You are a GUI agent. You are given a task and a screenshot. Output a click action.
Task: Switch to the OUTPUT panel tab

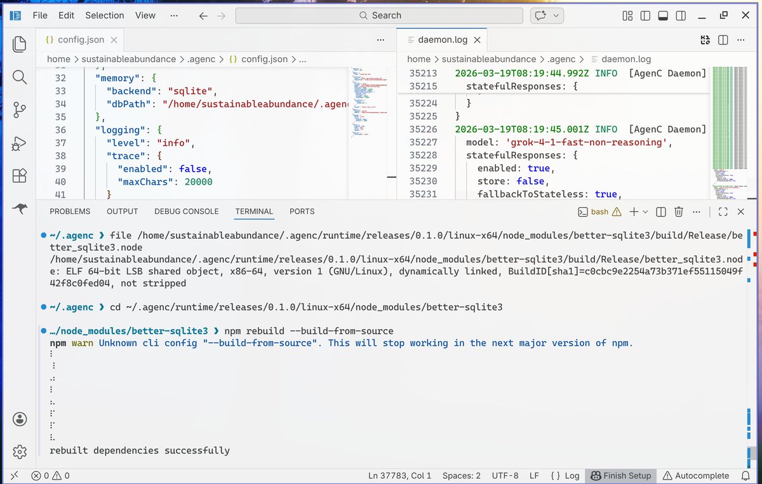(x=122, y=212)
